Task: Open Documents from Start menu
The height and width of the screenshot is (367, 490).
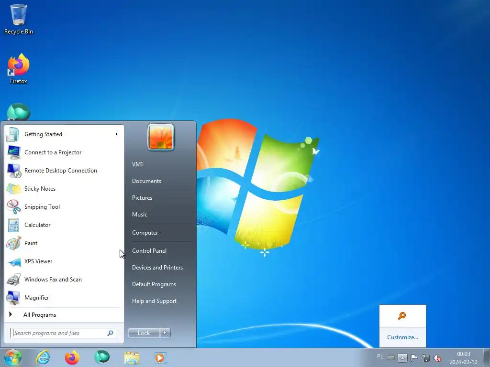Action: [x=146, y=181]
